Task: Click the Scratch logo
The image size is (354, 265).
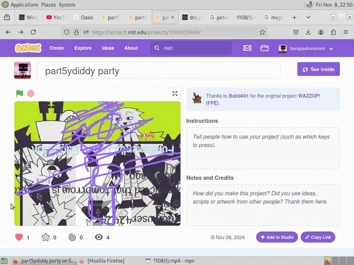Action: pos(28,48)
